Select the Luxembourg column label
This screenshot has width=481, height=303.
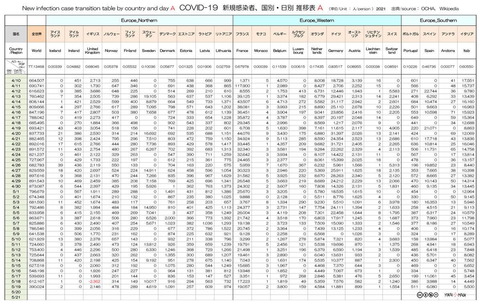pyautogui.click(x=298, y=51)
